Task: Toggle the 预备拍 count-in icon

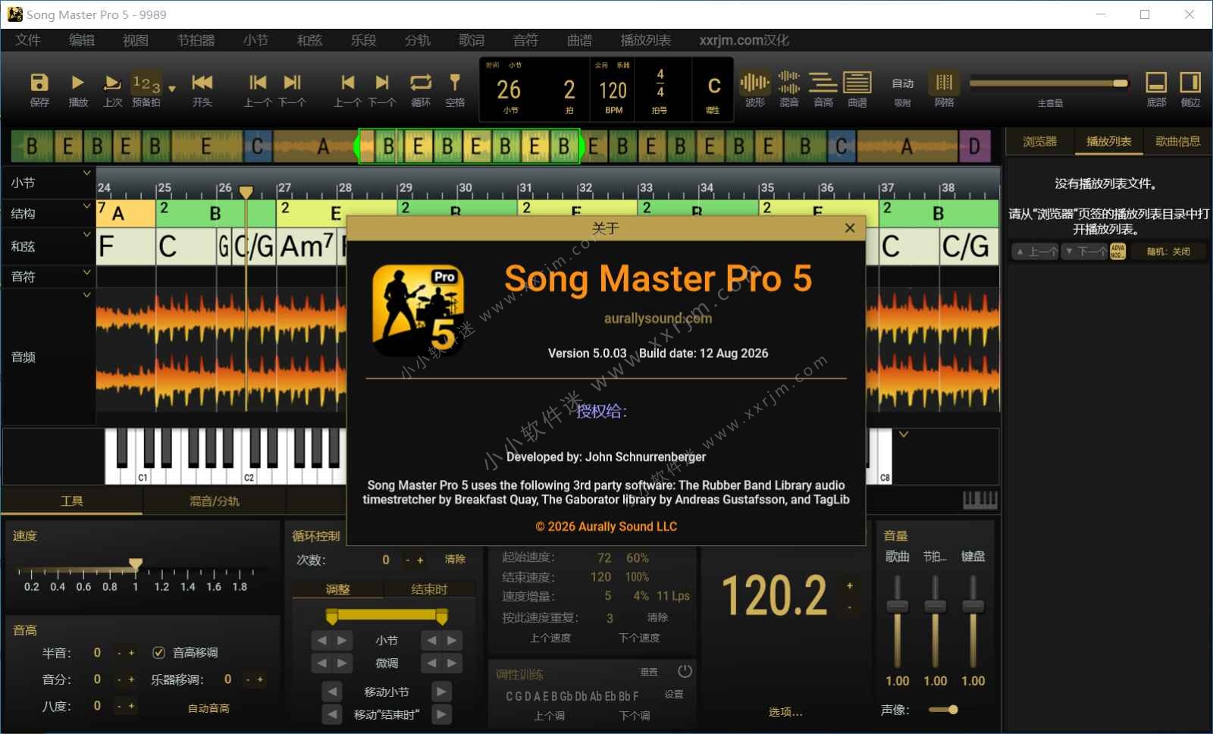Action: point(146,83)
